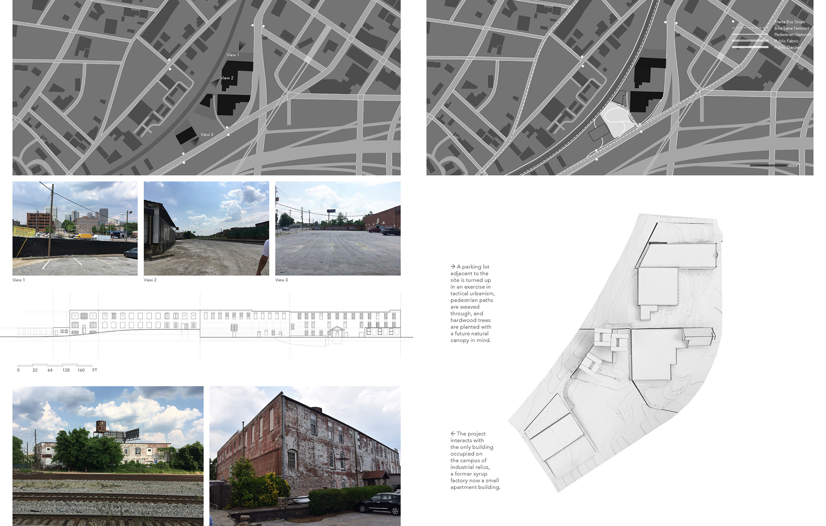Click the View 2 marker on left map

tap(227, 78)
